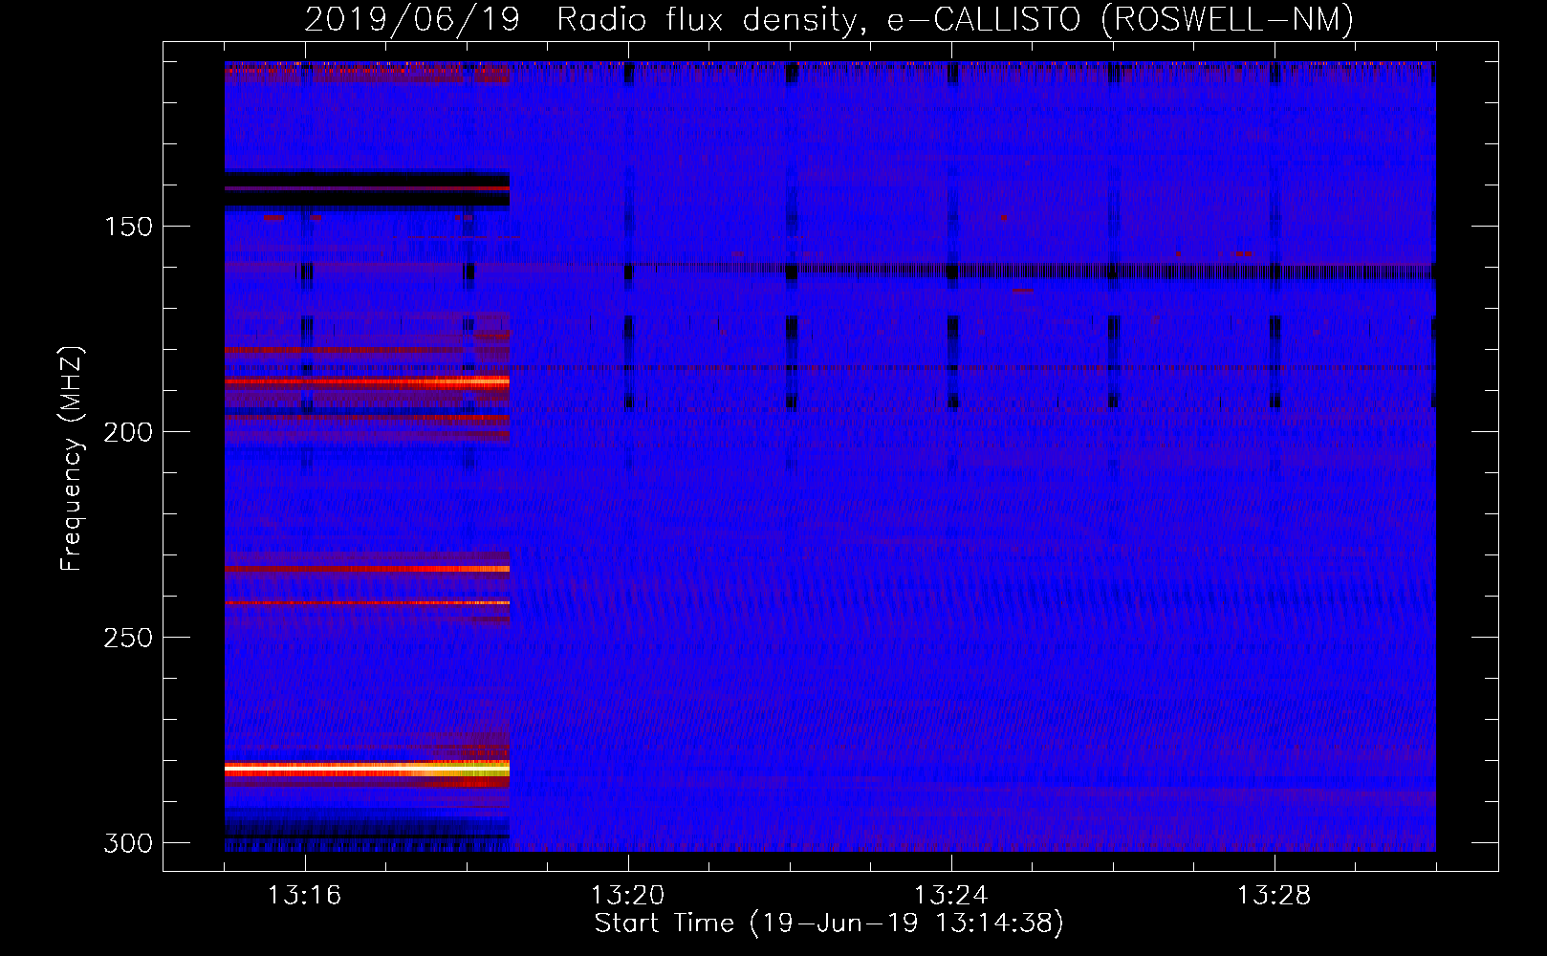
Task: Click the 200 frequency tick label
Action: click(x=128, y=432)
